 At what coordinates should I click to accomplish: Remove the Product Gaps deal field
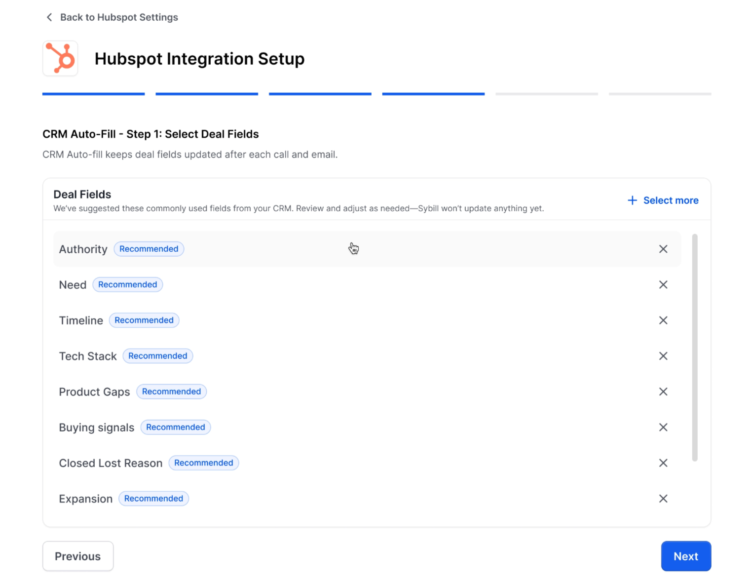tap(663, 391)
